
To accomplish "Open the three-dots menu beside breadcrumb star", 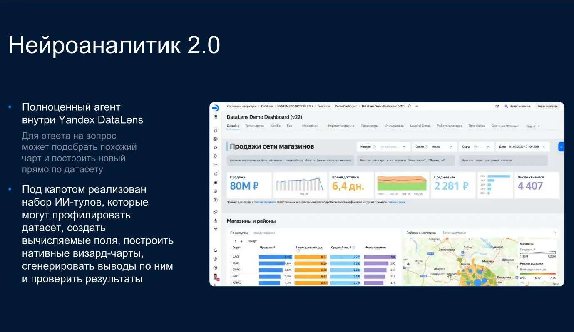I will (416, 106).
